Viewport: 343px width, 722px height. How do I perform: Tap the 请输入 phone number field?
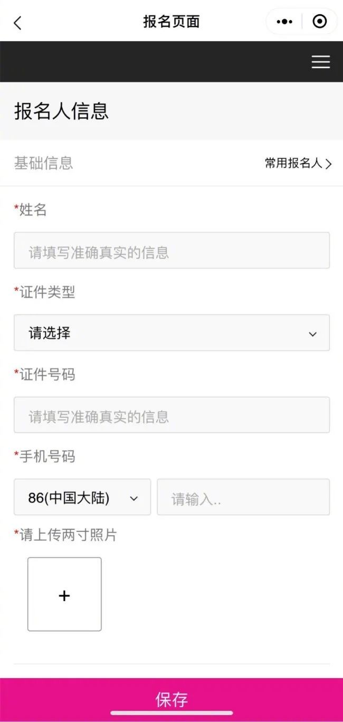coord(243,497)
